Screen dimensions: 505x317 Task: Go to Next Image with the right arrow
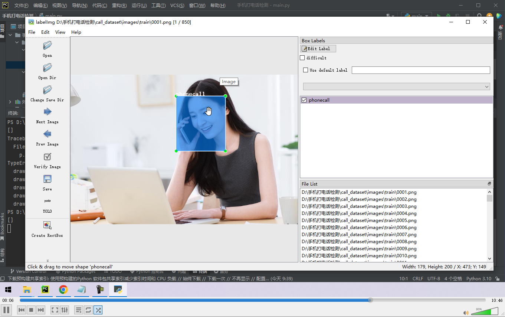[x=47, y=112]
